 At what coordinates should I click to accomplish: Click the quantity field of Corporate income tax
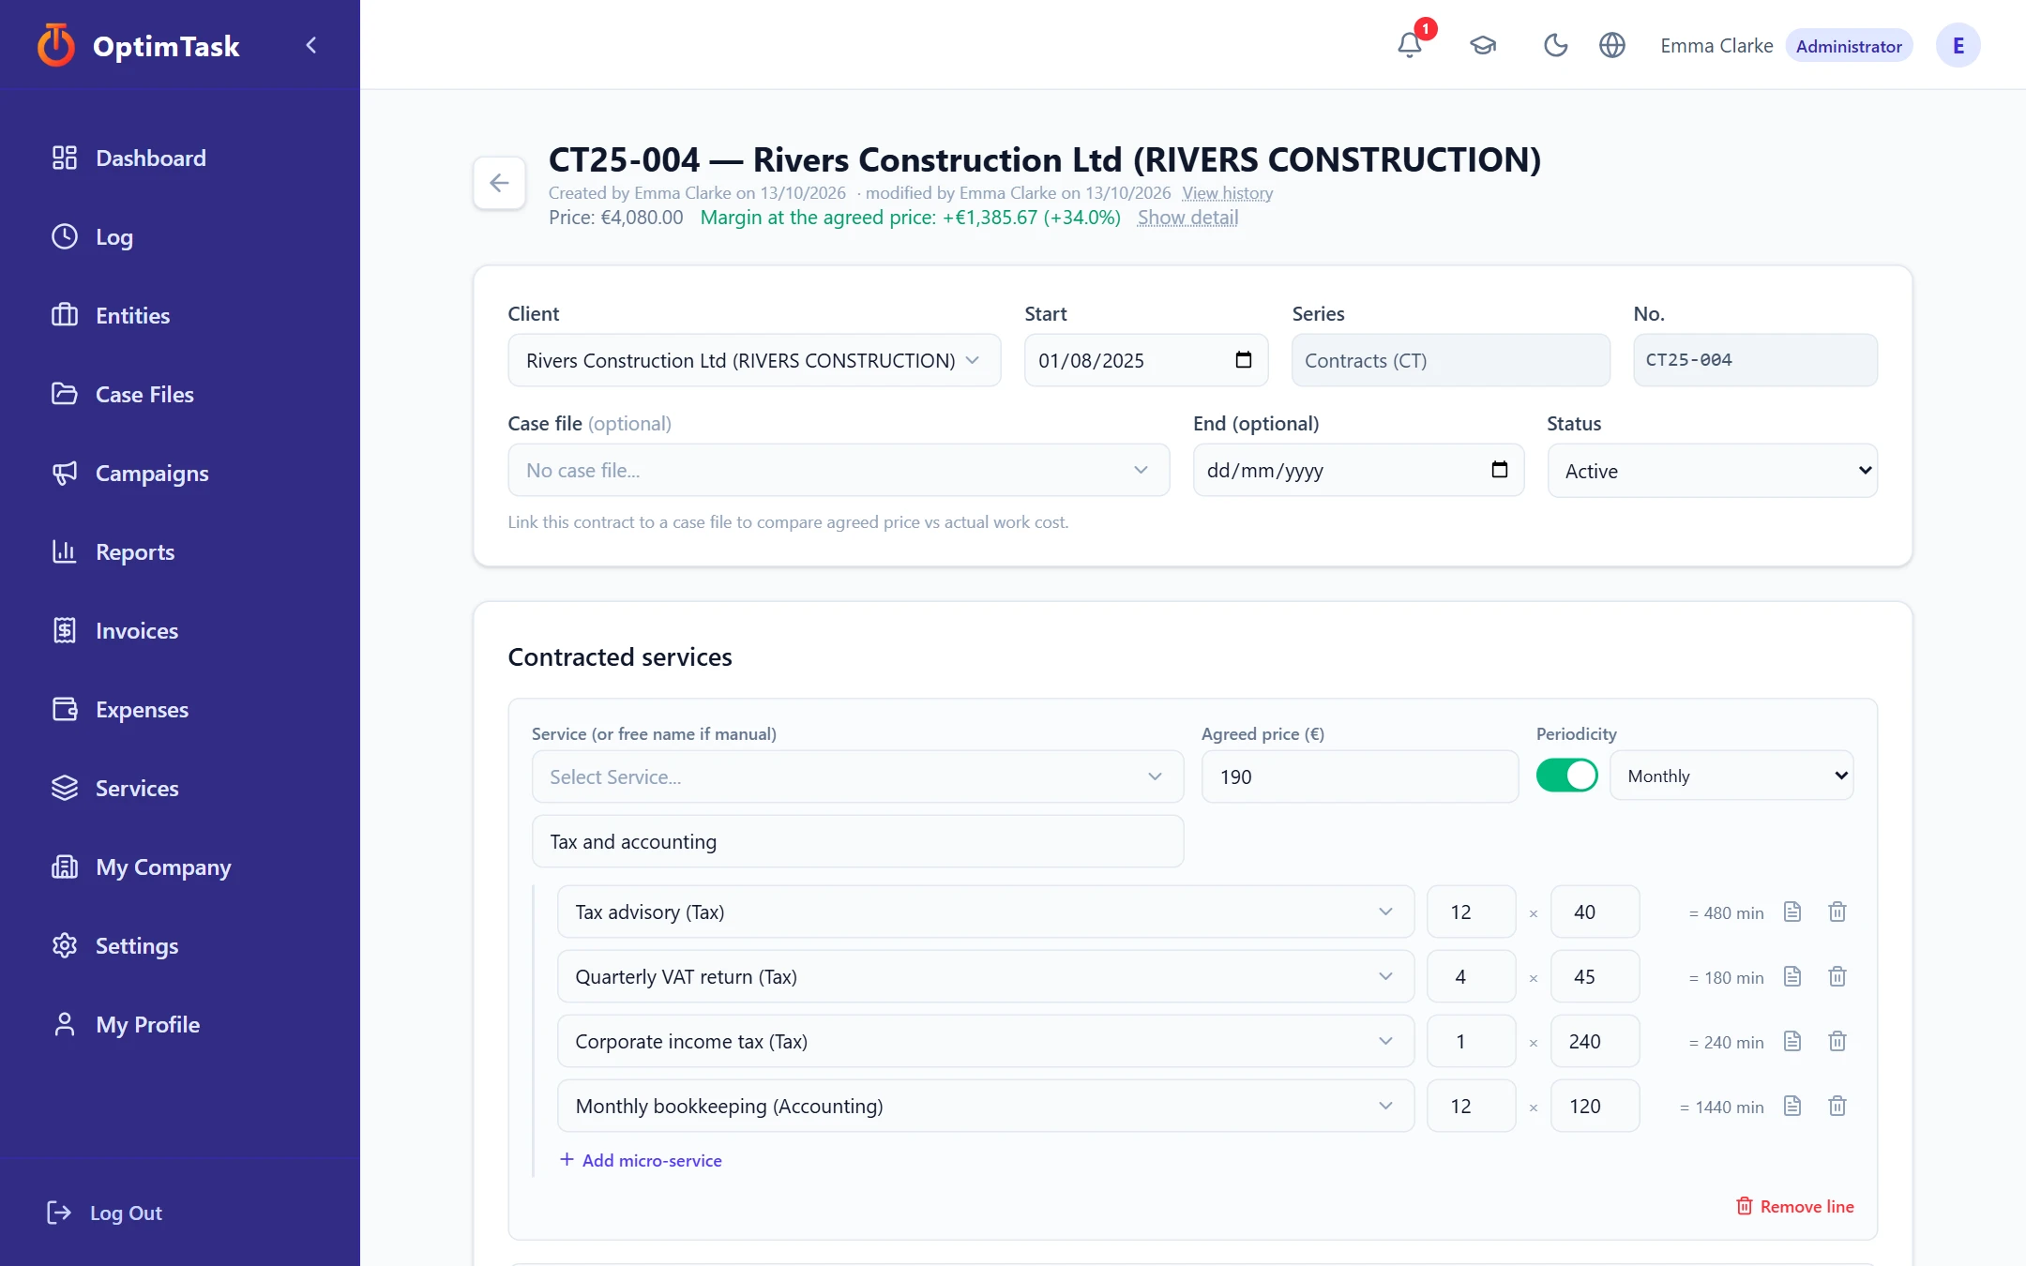click(x=1471, y=1041)
